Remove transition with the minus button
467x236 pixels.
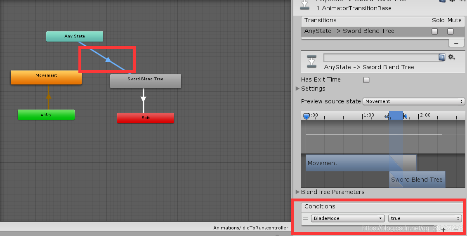(456, 43)
